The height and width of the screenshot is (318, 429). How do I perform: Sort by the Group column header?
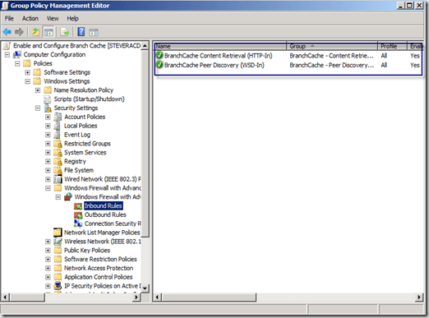[x=332, y=46]
